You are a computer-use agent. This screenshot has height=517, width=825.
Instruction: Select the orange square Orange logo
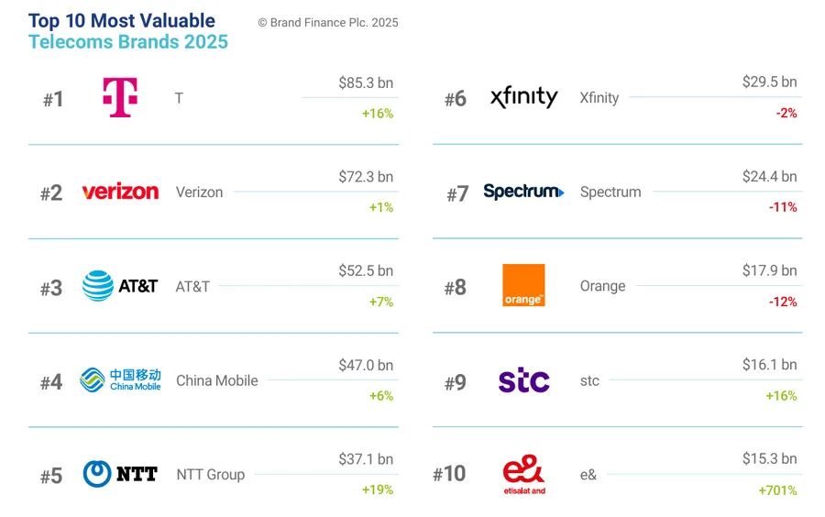coord(523,285)
